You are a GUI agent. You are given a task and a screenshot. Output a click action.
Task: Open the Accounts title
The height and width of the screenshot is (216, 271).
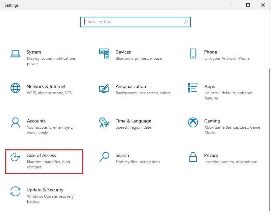pyautogui.click(x=36, y=121)
